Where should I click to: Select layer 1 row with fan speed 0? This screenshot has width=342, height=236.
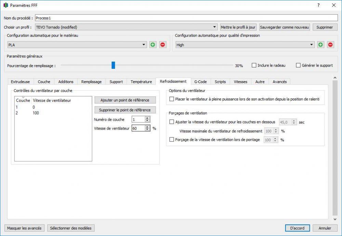pos(53,107)
